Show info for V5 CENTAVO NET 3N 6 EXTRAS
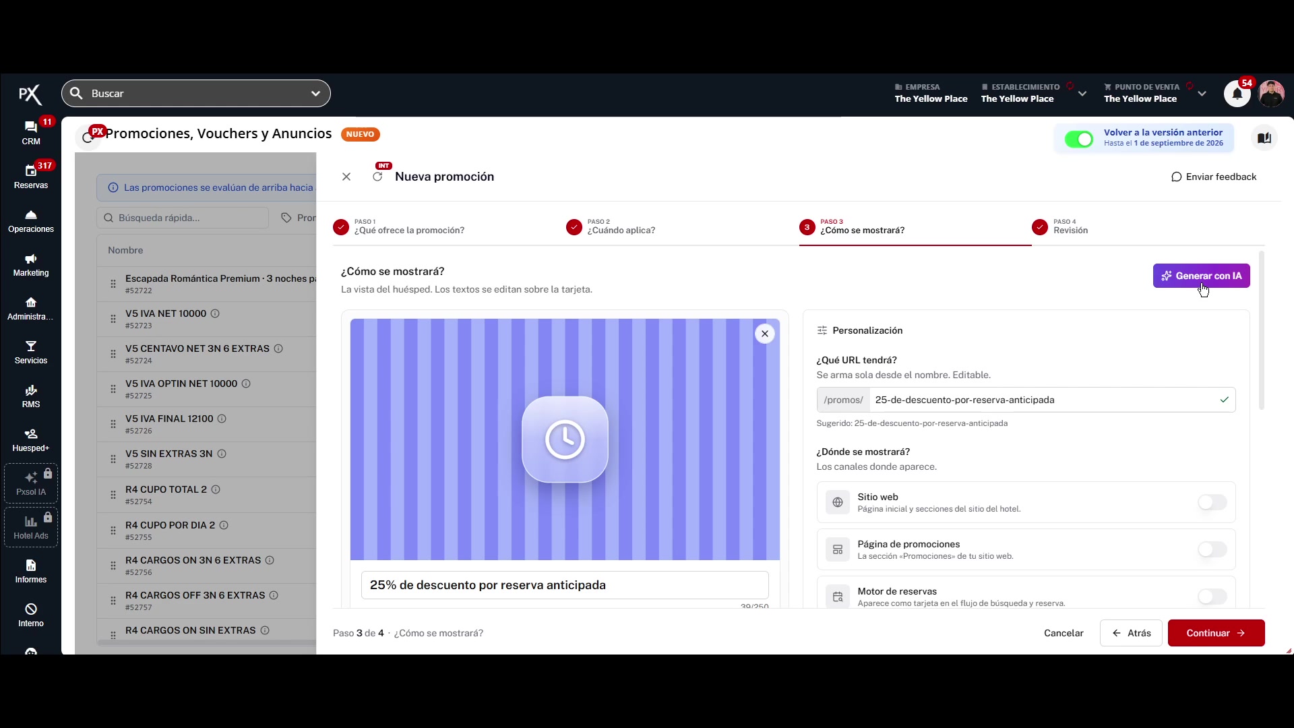The image size is (1294, 728). pyautogui.click(x=278, y=348)
